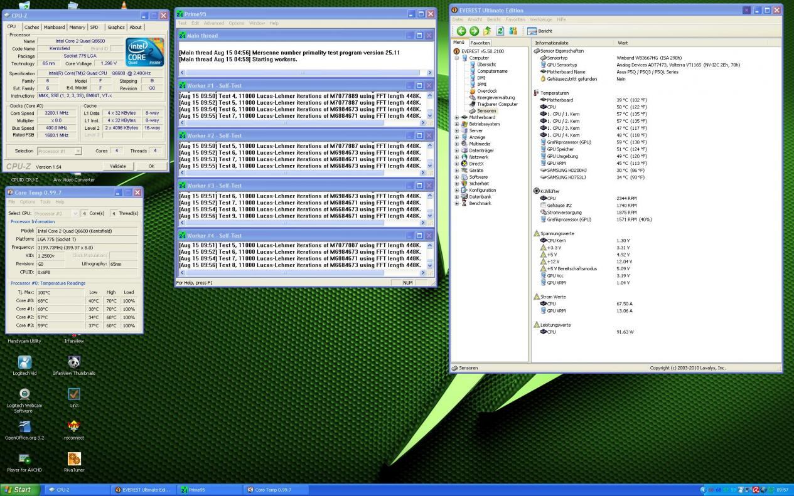
Task: Expand Benchmark node in EVEREST tree
Action: coord(456,203)
